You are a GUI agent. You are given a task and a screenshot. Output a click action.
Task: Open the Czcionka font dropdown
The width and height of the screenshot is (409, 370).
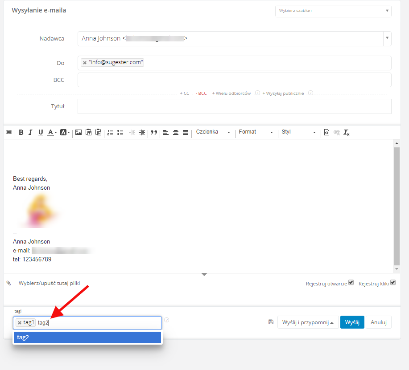point(213,132)
